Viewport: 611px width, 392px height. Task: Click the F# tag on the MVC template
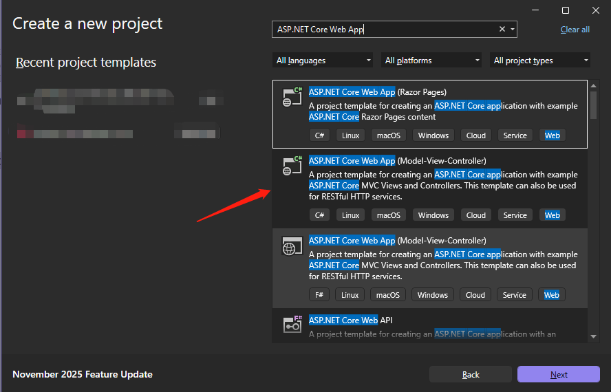[x=319, y=295]
